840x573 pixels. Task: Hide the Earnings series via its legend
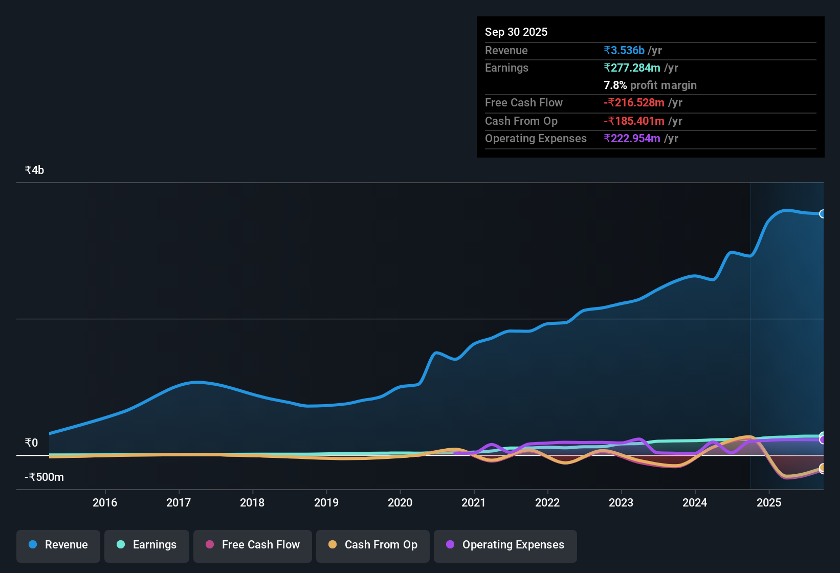click(x=146, y=545)
